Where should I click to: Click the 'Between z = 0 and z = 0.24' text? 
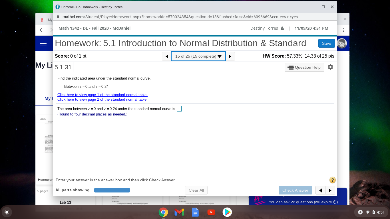coord(86,86)
